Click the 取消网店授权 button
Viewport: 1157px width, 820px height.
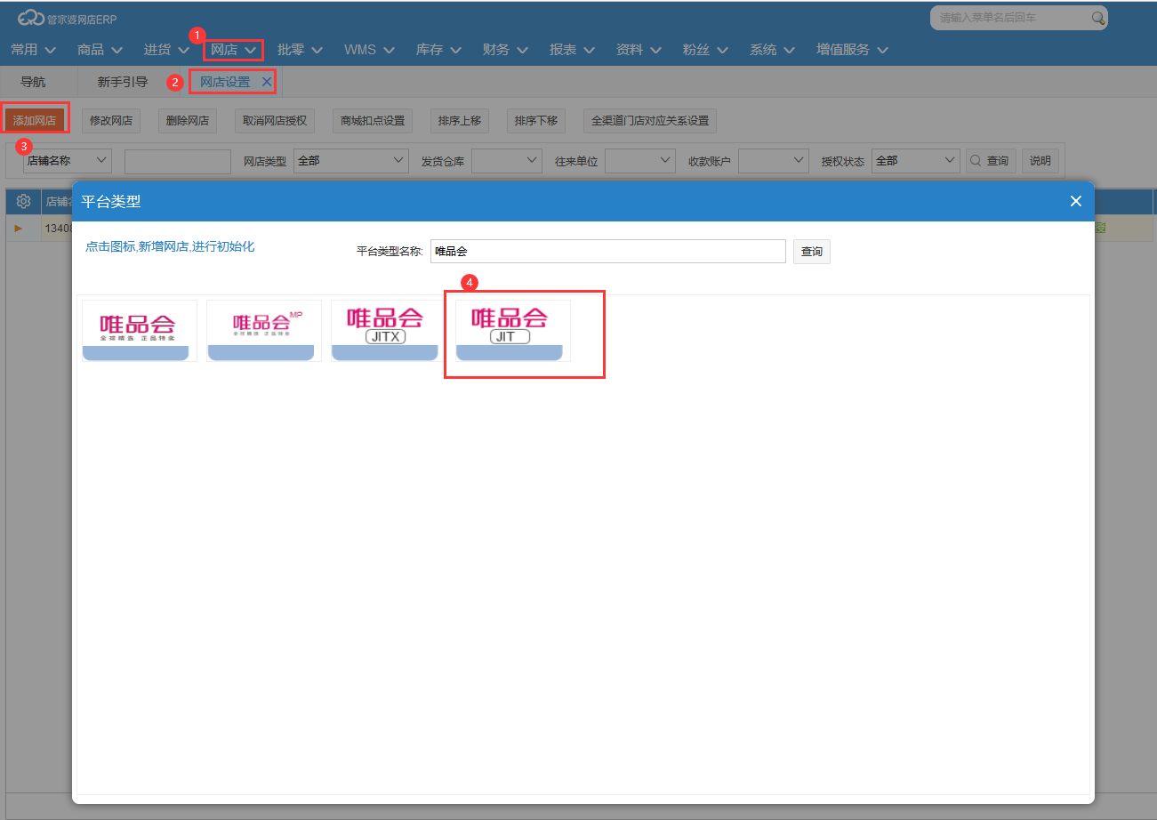(275, 121)
